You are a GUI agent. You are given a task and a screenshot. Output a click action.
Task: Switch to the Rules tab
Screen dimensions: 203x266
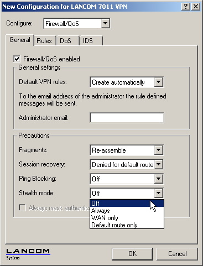[44, 41]
